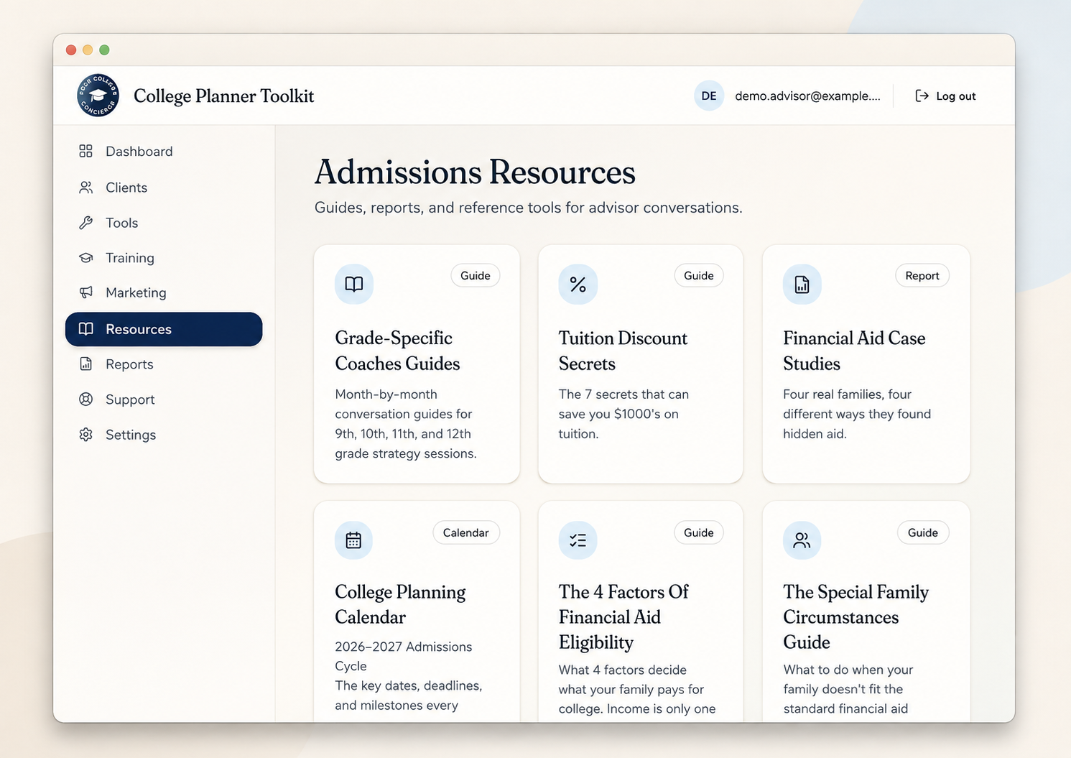Go to Support page
Screen dimensions: 1071x758
point(164,399)
